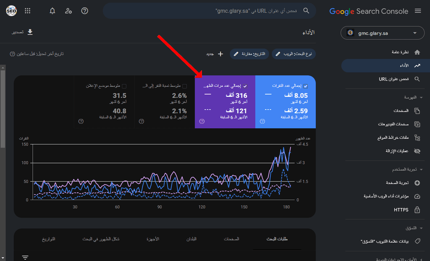Click the clicks value "8.05 ألف"
430x261 pixels.
click(x=296, y=96)
